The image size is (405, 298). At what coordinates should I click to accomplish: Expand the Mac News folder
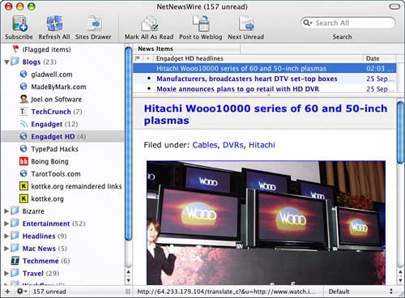coord(6,249)
